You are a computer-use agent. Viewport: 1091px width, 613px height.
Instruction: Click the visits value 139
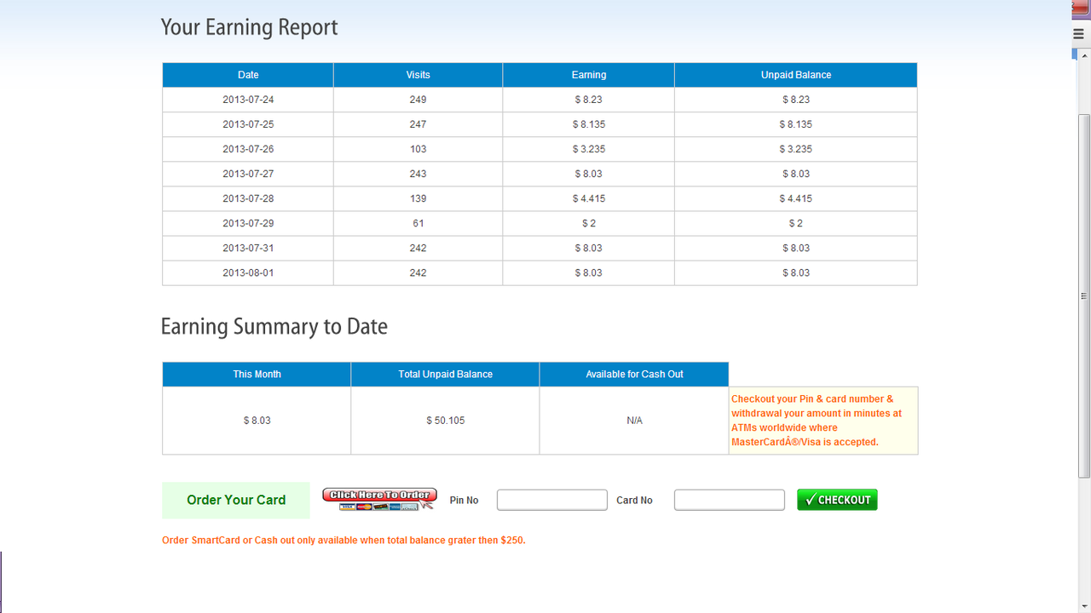pos(418,198)
